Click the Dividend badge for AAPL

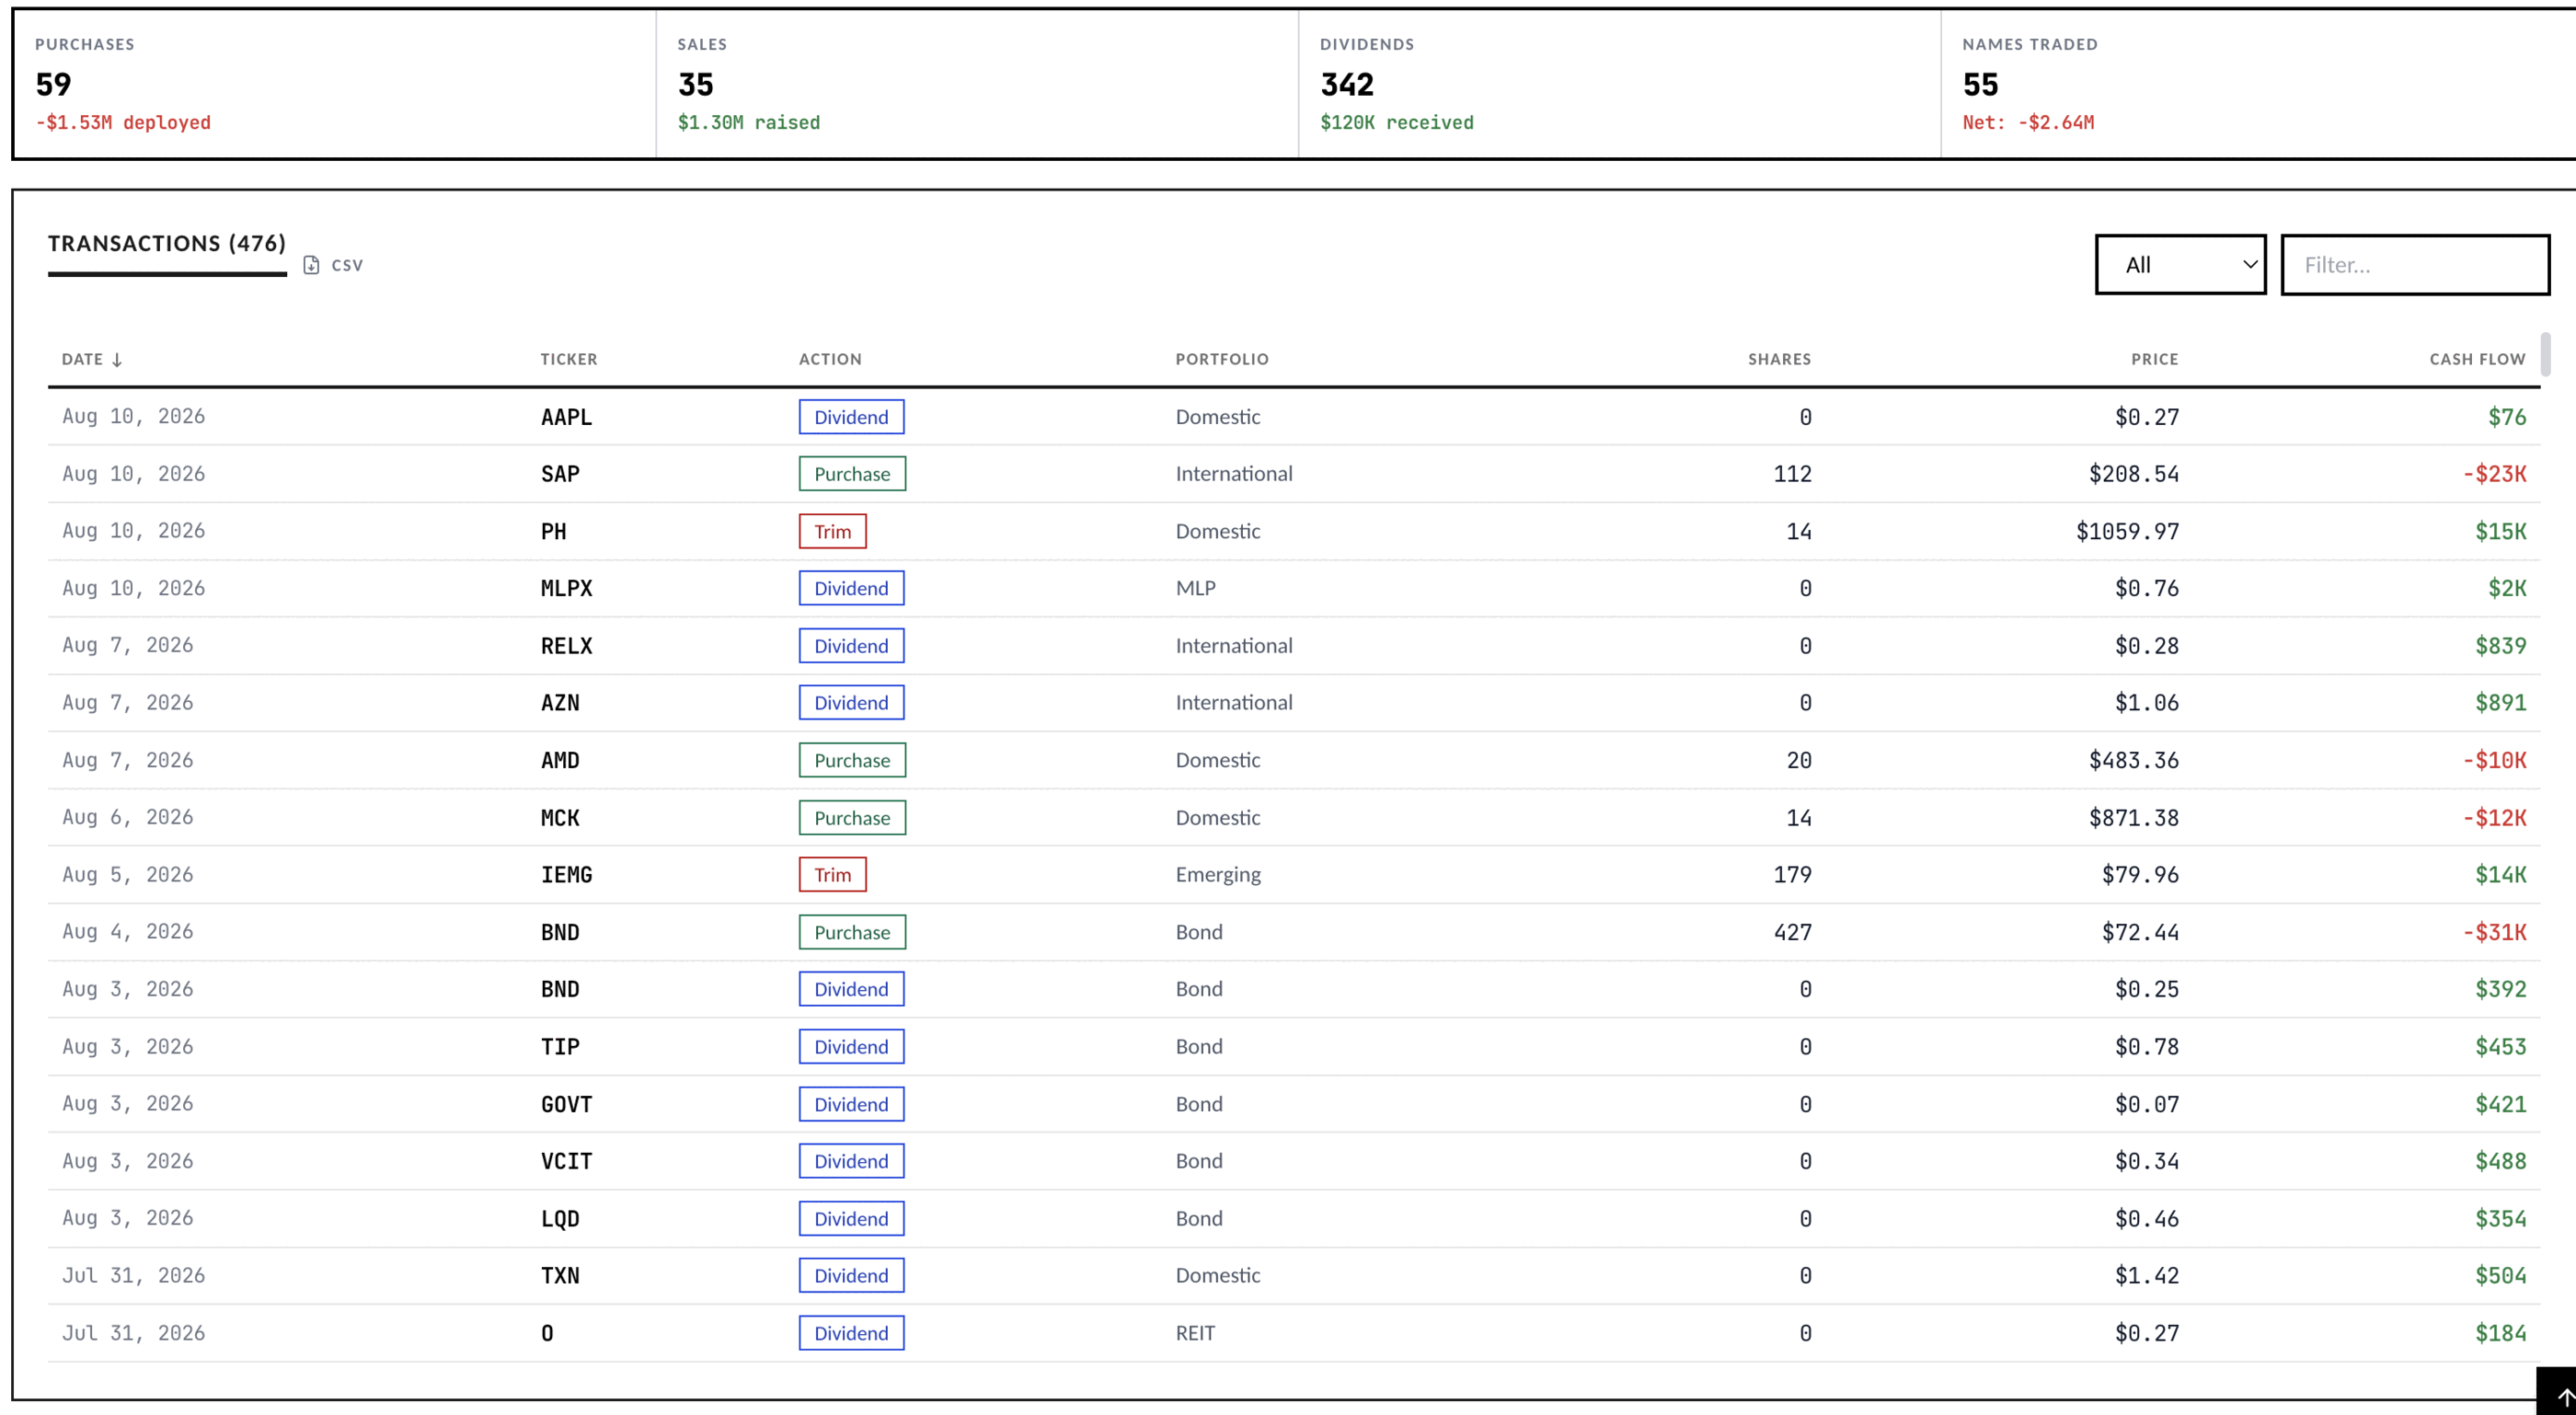[x=851, y=417]
